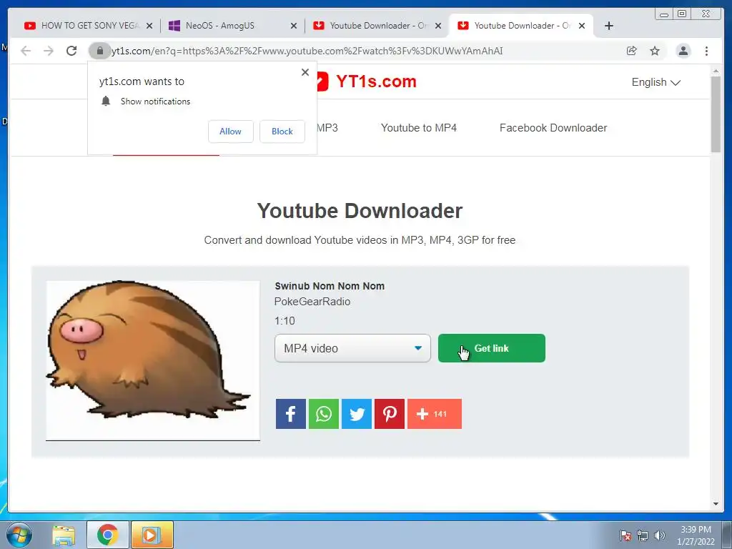This screenshot has width=732, height=549.
Task: Open the Facebook Downloader page
Action: (553, 128)
